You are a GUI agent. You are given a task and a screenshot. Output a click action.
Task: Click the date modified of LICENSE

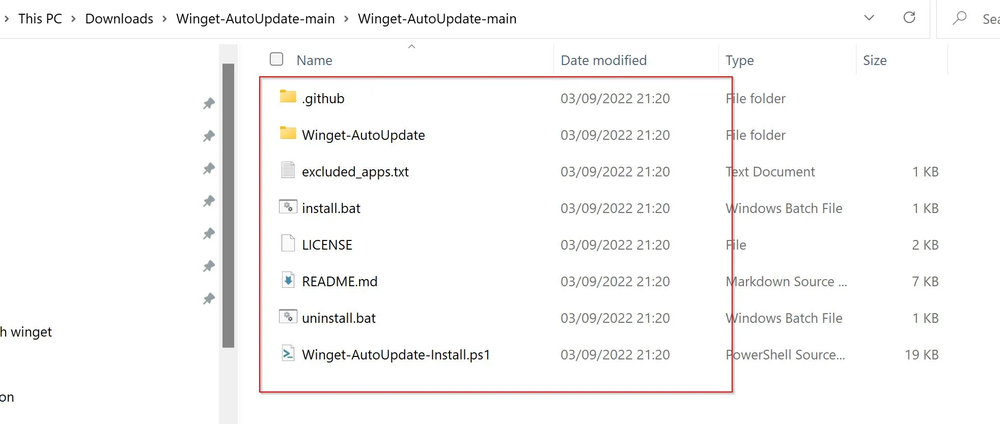coord(615,245)
